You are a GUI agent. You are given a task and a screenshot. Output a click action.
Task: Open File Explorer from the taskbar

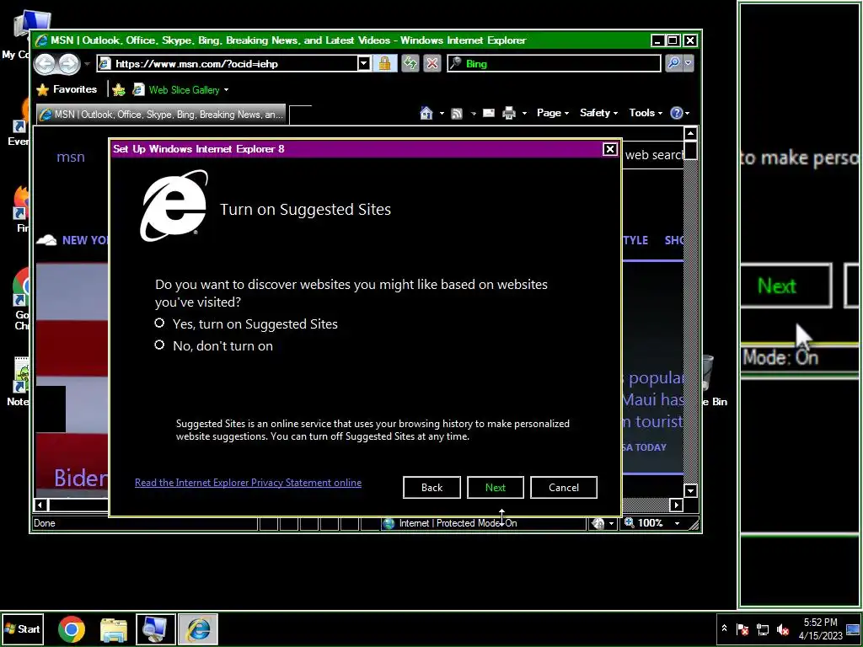tap(114, 629)
